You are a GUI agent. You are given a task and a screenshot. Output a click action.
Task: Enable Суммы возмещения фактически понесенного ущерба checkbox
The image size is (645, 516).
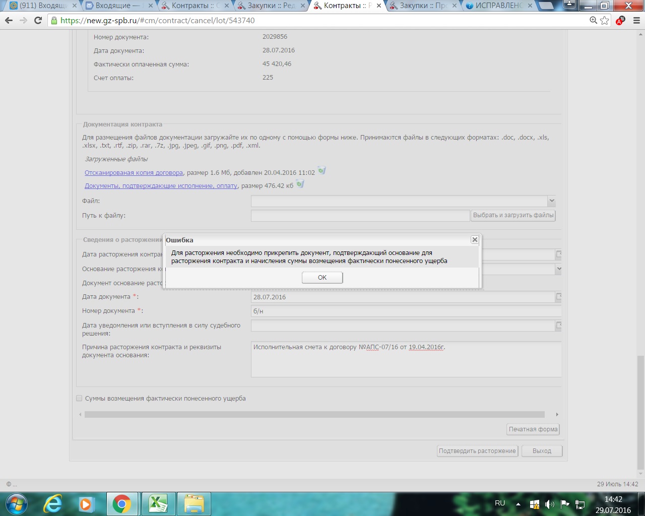coord(79,398)
